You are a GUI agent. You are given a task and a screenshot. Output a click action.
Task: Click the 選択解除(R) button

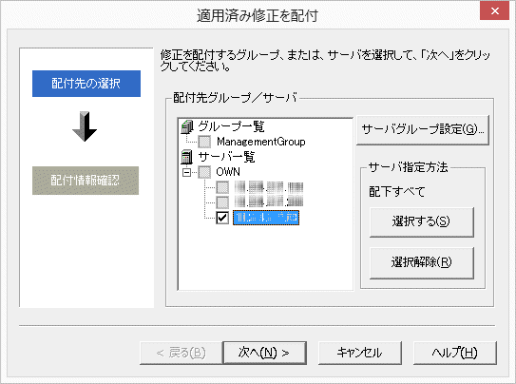click(x=422, y=262)
